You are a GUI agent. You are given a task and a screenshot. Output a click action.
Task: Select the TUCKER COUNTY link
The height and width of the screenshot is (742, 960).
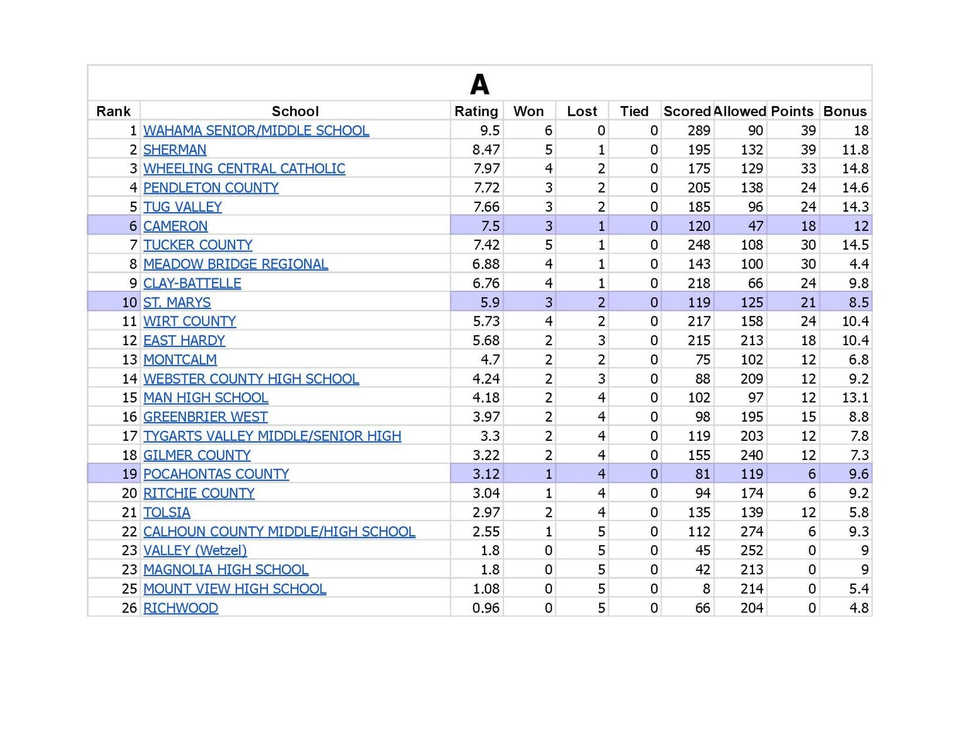(x=198, y=245)
